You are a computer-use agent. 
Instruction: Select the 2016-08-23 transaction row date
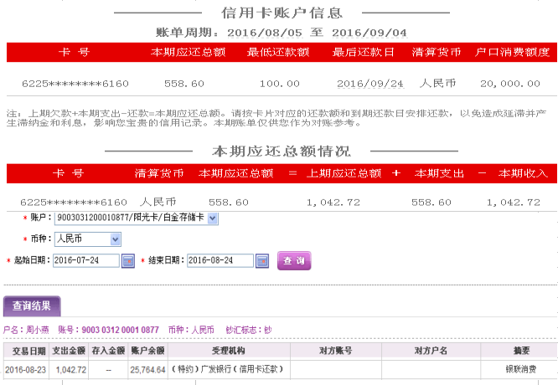click(26, 369)
